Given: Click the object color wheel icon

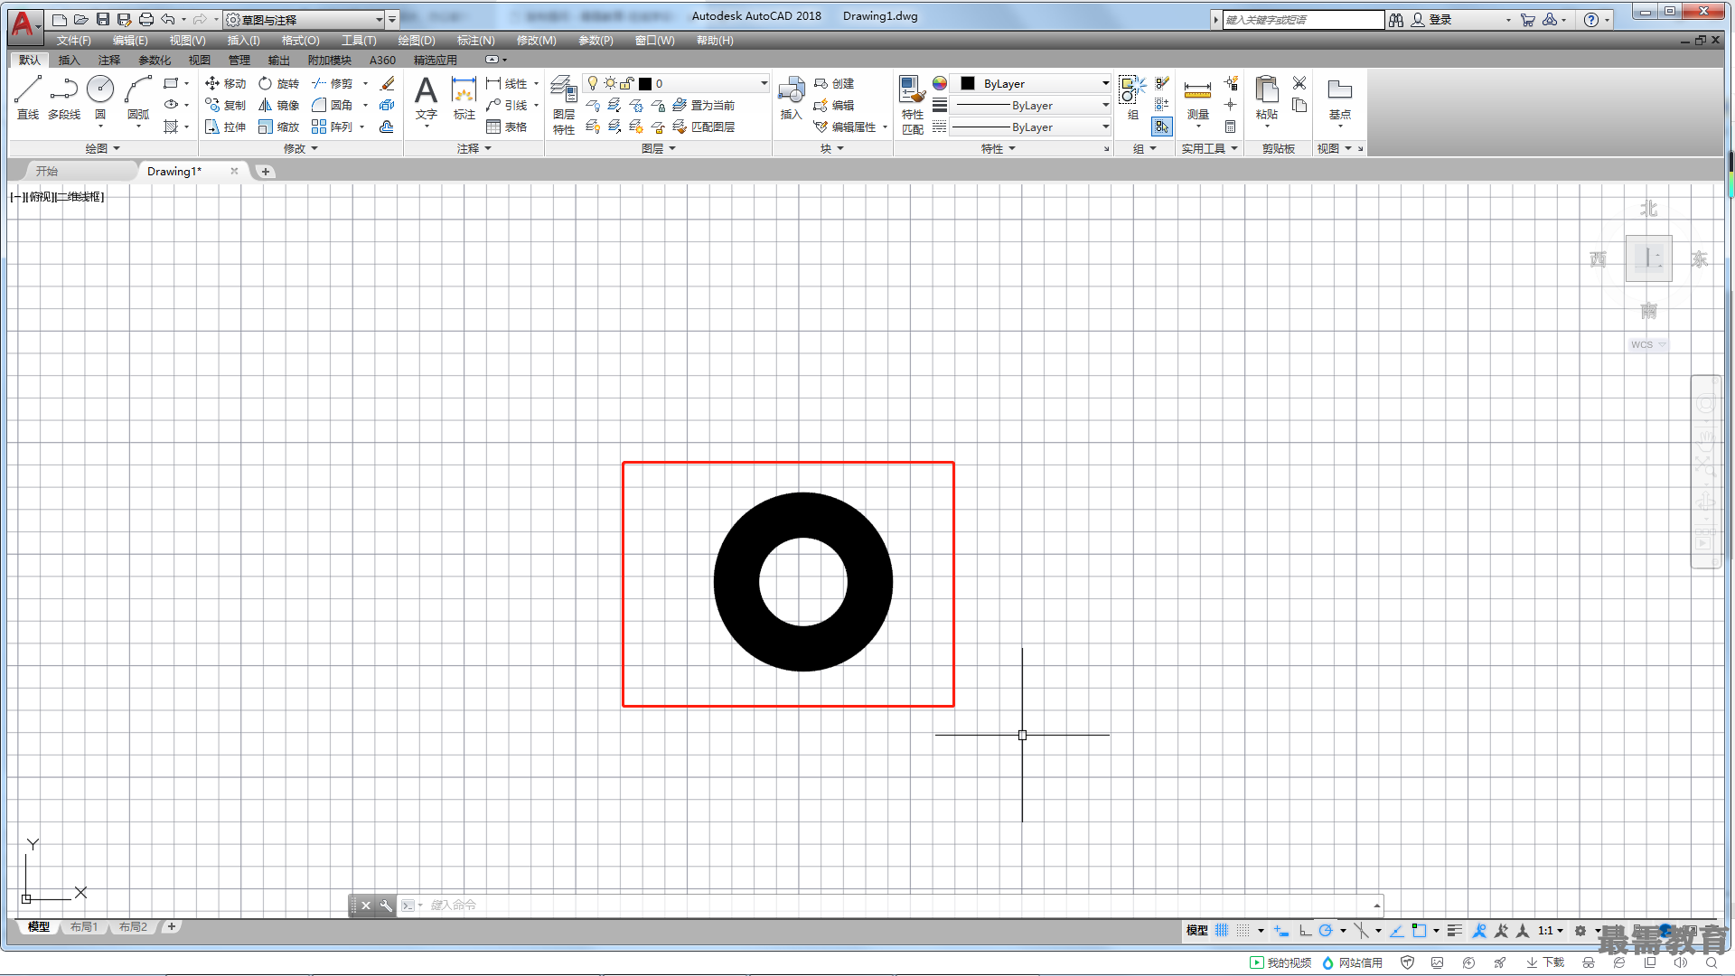Looking at the screenshot, I should click(x=940, y=83).
